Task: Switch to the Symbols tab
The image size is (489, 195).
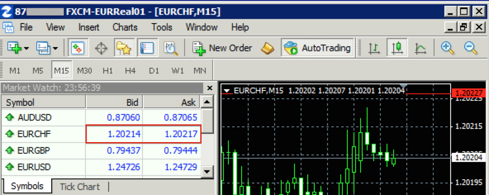Action: tap(27, 186)
